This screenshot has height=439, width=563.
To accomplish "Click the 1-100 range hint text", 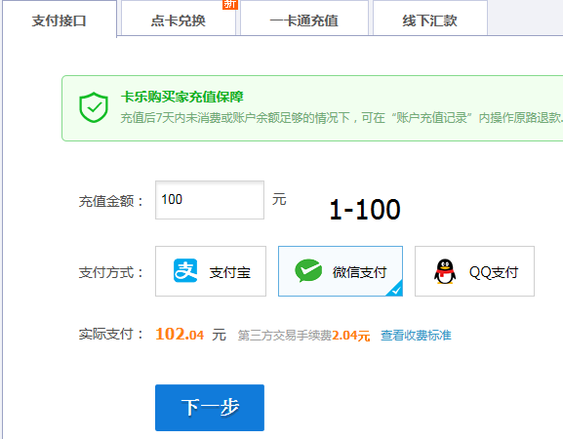I will pyautogui.click(x=365, y=210).
